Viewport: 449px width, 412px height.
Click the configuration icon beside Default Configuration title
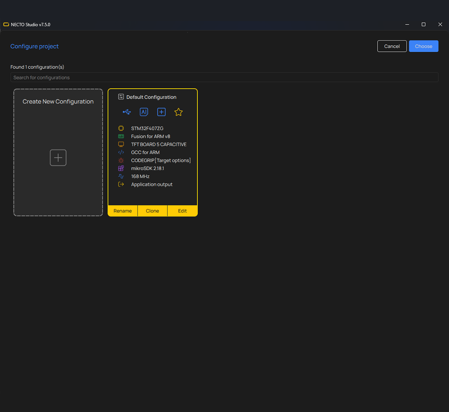click(x=121, y=97)
